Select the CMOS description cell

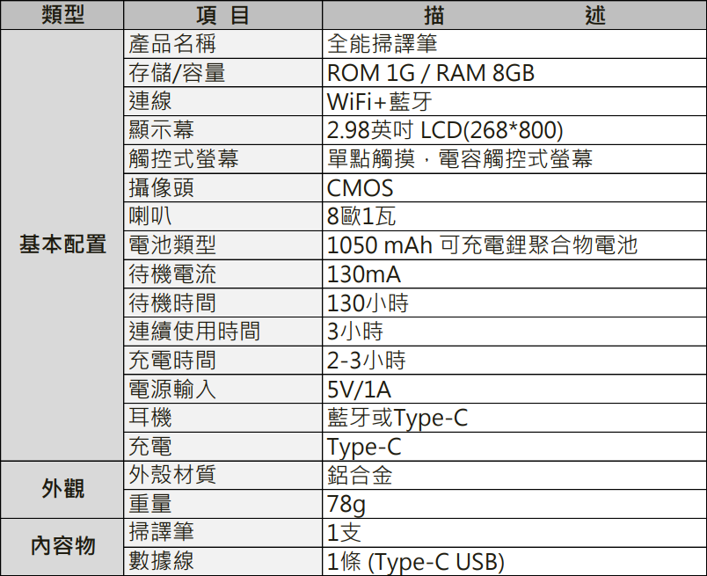pyautogui.click(x=514, y=187)
